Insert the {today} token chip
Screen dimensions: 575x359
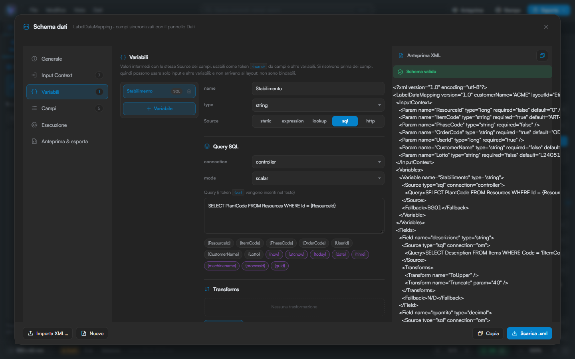pos(320,254)
